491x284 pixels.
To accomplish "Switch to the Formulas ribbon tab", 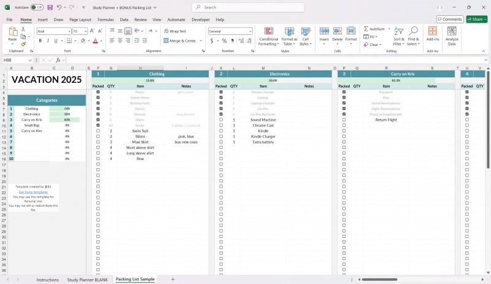I will pyautogui.click(x=106, y=20).
